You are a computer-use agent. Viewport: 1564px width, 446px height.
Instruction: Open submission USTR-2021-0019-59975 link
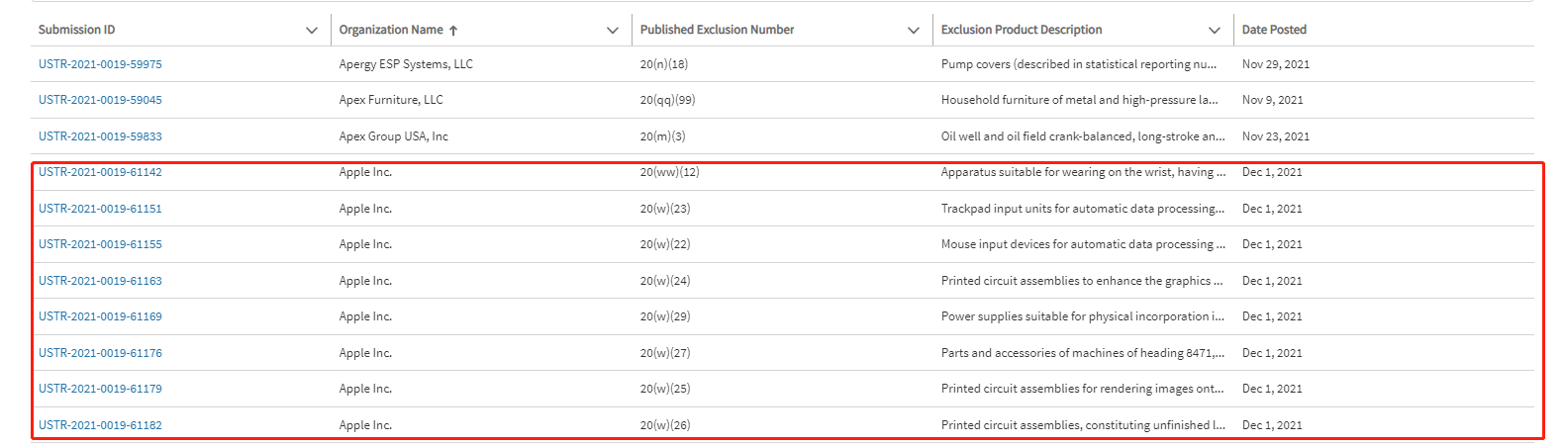(100, 64)
